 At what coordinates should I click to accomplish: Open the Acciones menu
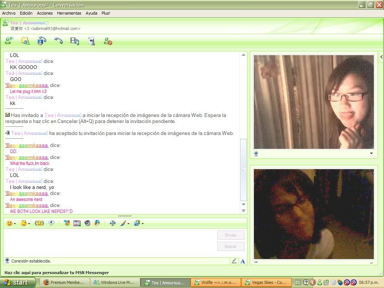point(45,13)
